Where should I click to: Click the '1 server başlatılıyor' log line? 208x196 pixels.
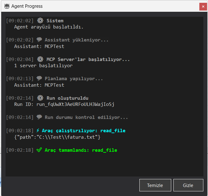click(x=43, y=66)
